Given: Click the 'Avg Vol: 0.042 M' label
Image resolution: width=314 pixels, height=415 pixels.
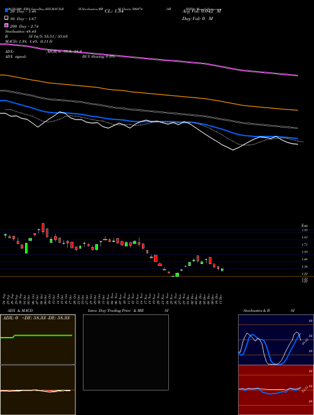Looking at the screenshot, I should (202, 11).
